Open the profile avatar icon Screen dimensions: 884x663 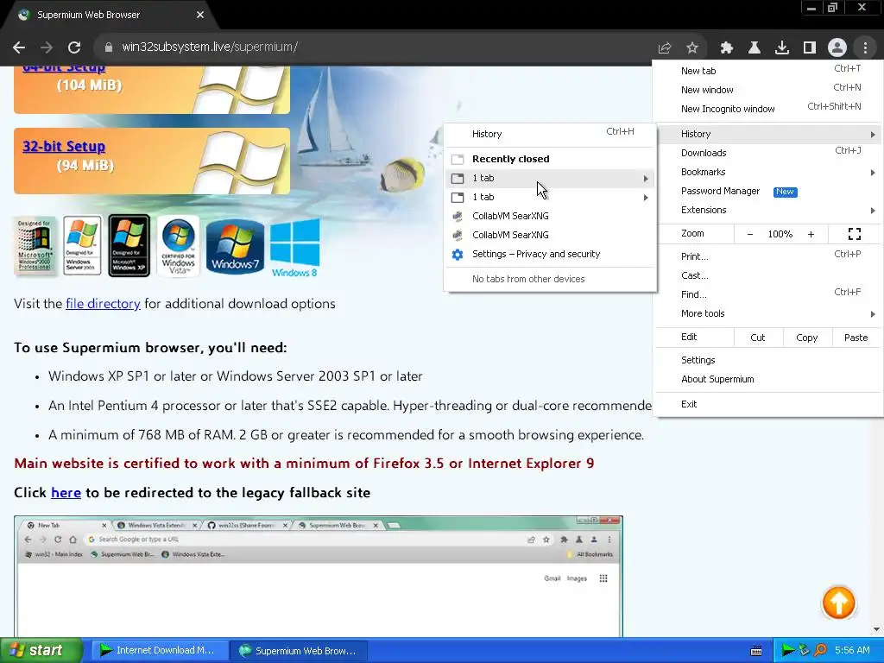pos(837,48)
